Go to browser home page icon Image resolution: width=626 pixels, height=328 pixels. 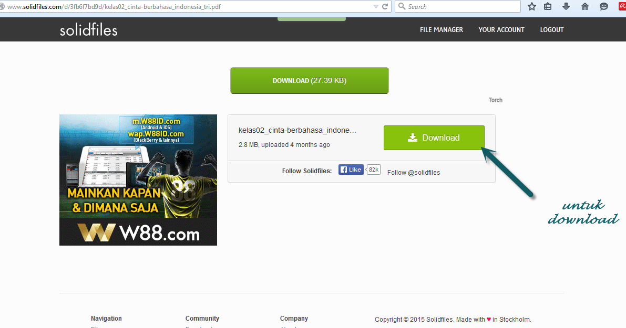(584, 6)
